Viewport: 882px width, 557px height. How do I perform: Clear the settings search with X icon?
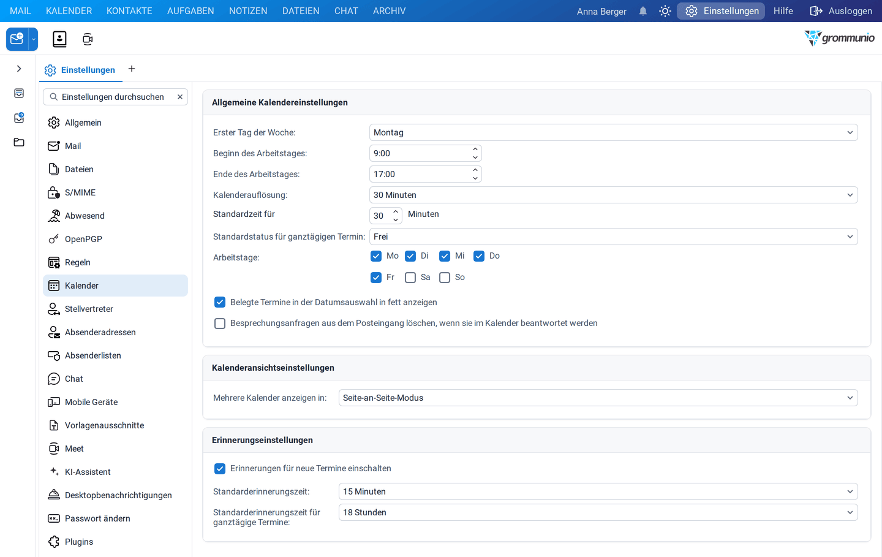pos(180,97)
